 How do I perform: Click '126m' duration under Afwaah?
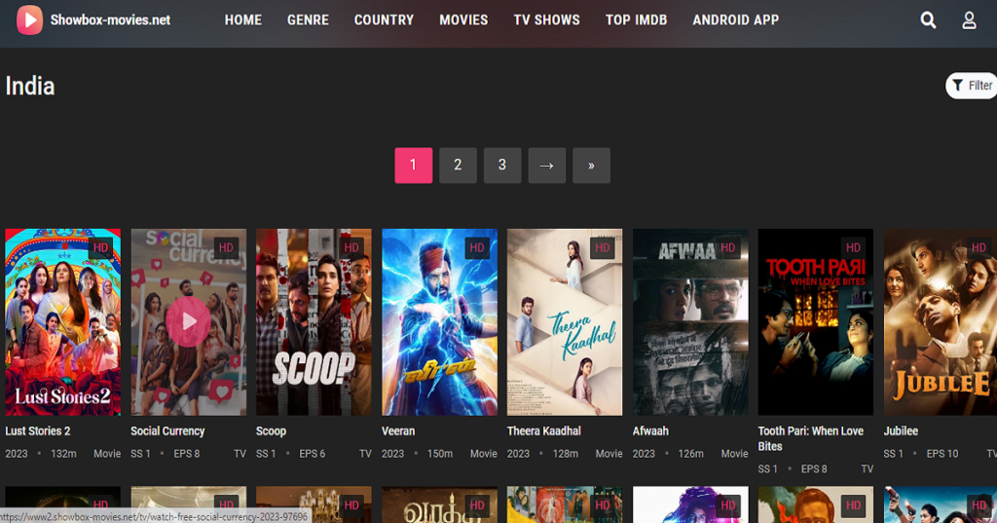(691, 454)
